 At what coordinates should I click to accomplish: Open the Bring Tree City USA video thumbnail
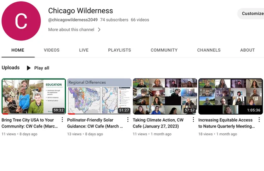pyautogui.click(x=34, y=96)
